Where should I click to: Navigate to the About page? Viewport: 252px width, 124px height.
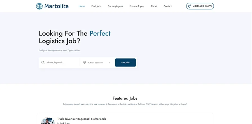coord(154,6)
